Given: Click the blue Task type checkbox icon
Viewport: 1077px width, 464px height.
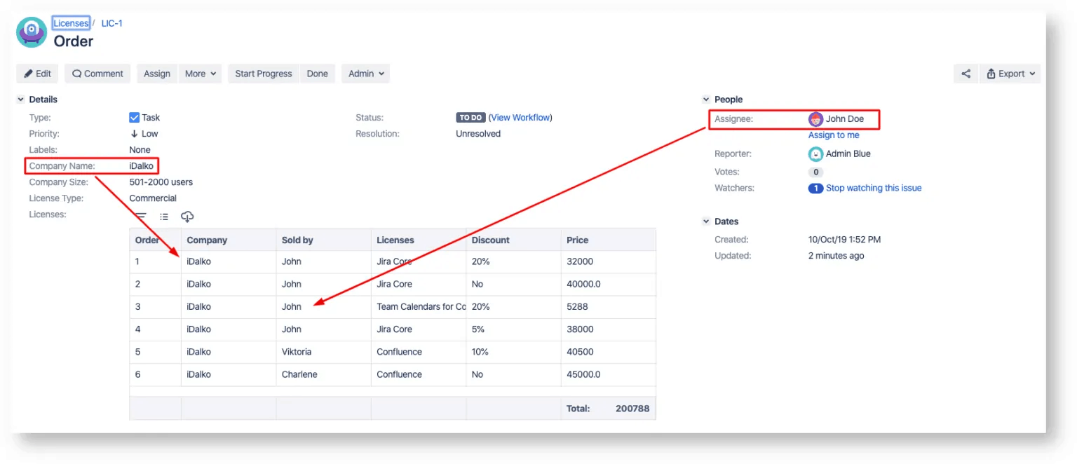Looking at the screenshot, I should 133,117.
